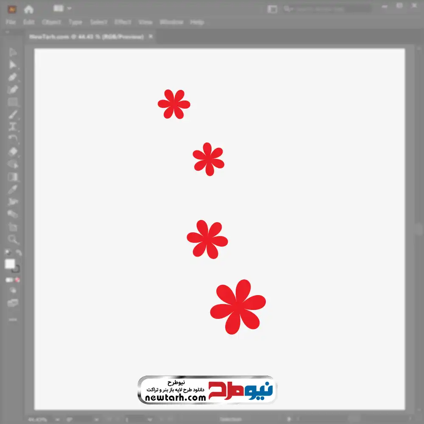Image resolution: width=424 pixels, height=424 pixels.
Task: Set paint mode to Color
Action: [x=9, y=280]
